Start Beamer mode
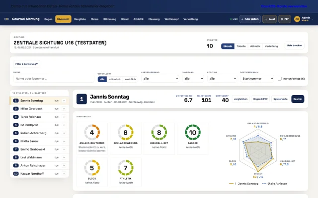 point(298,99)
